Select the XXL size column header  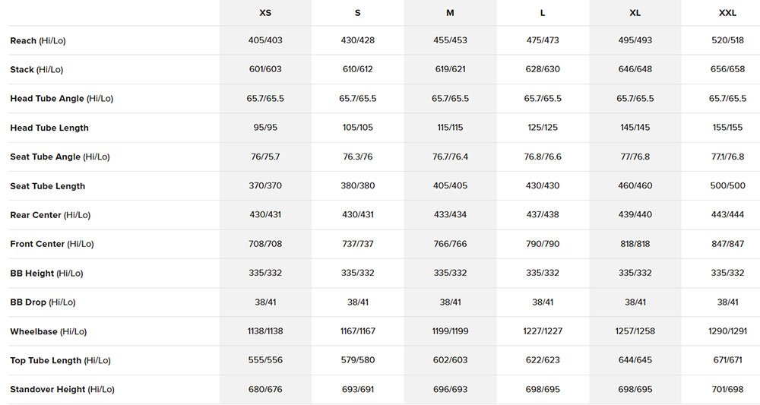[x=727, y=13]
